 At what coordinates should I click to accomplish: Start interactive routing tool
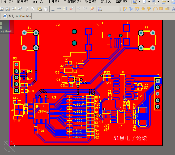coord(125,9)
